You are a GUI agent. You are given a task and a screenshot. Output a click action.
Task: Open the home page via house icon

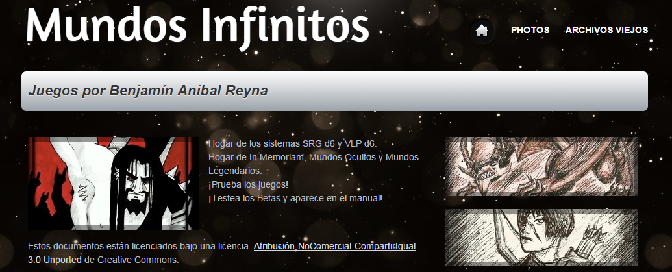482,31
